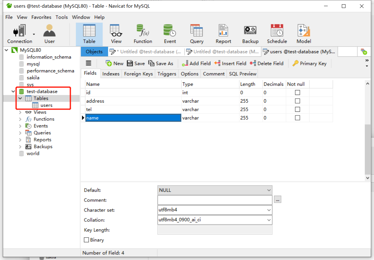Click inside the Comment input field
The width and height of the screenshot is (374, 260).
click(215, 200)
